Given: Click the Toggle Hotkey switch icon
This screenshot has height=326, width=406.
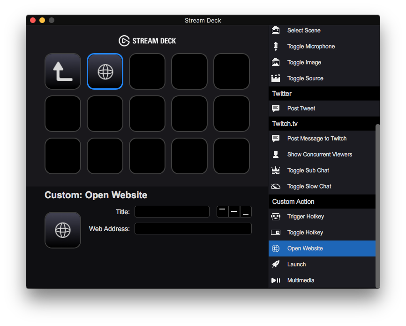Looking at the screenshot, I should click(276, 232).
